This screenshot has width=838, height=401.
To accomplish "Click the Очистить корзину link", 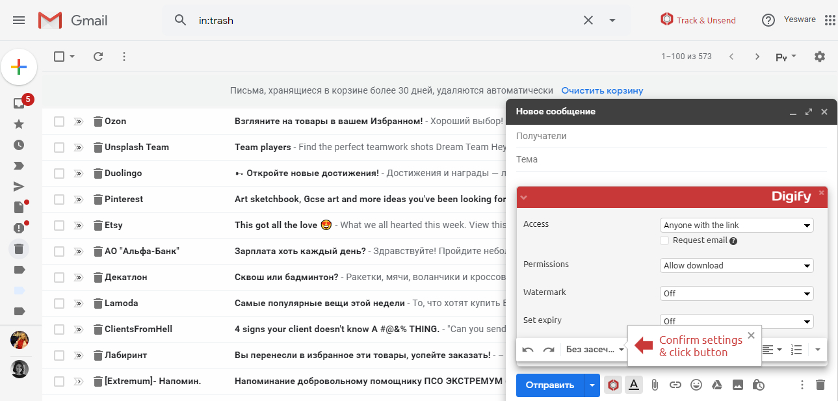I will 603,90.
